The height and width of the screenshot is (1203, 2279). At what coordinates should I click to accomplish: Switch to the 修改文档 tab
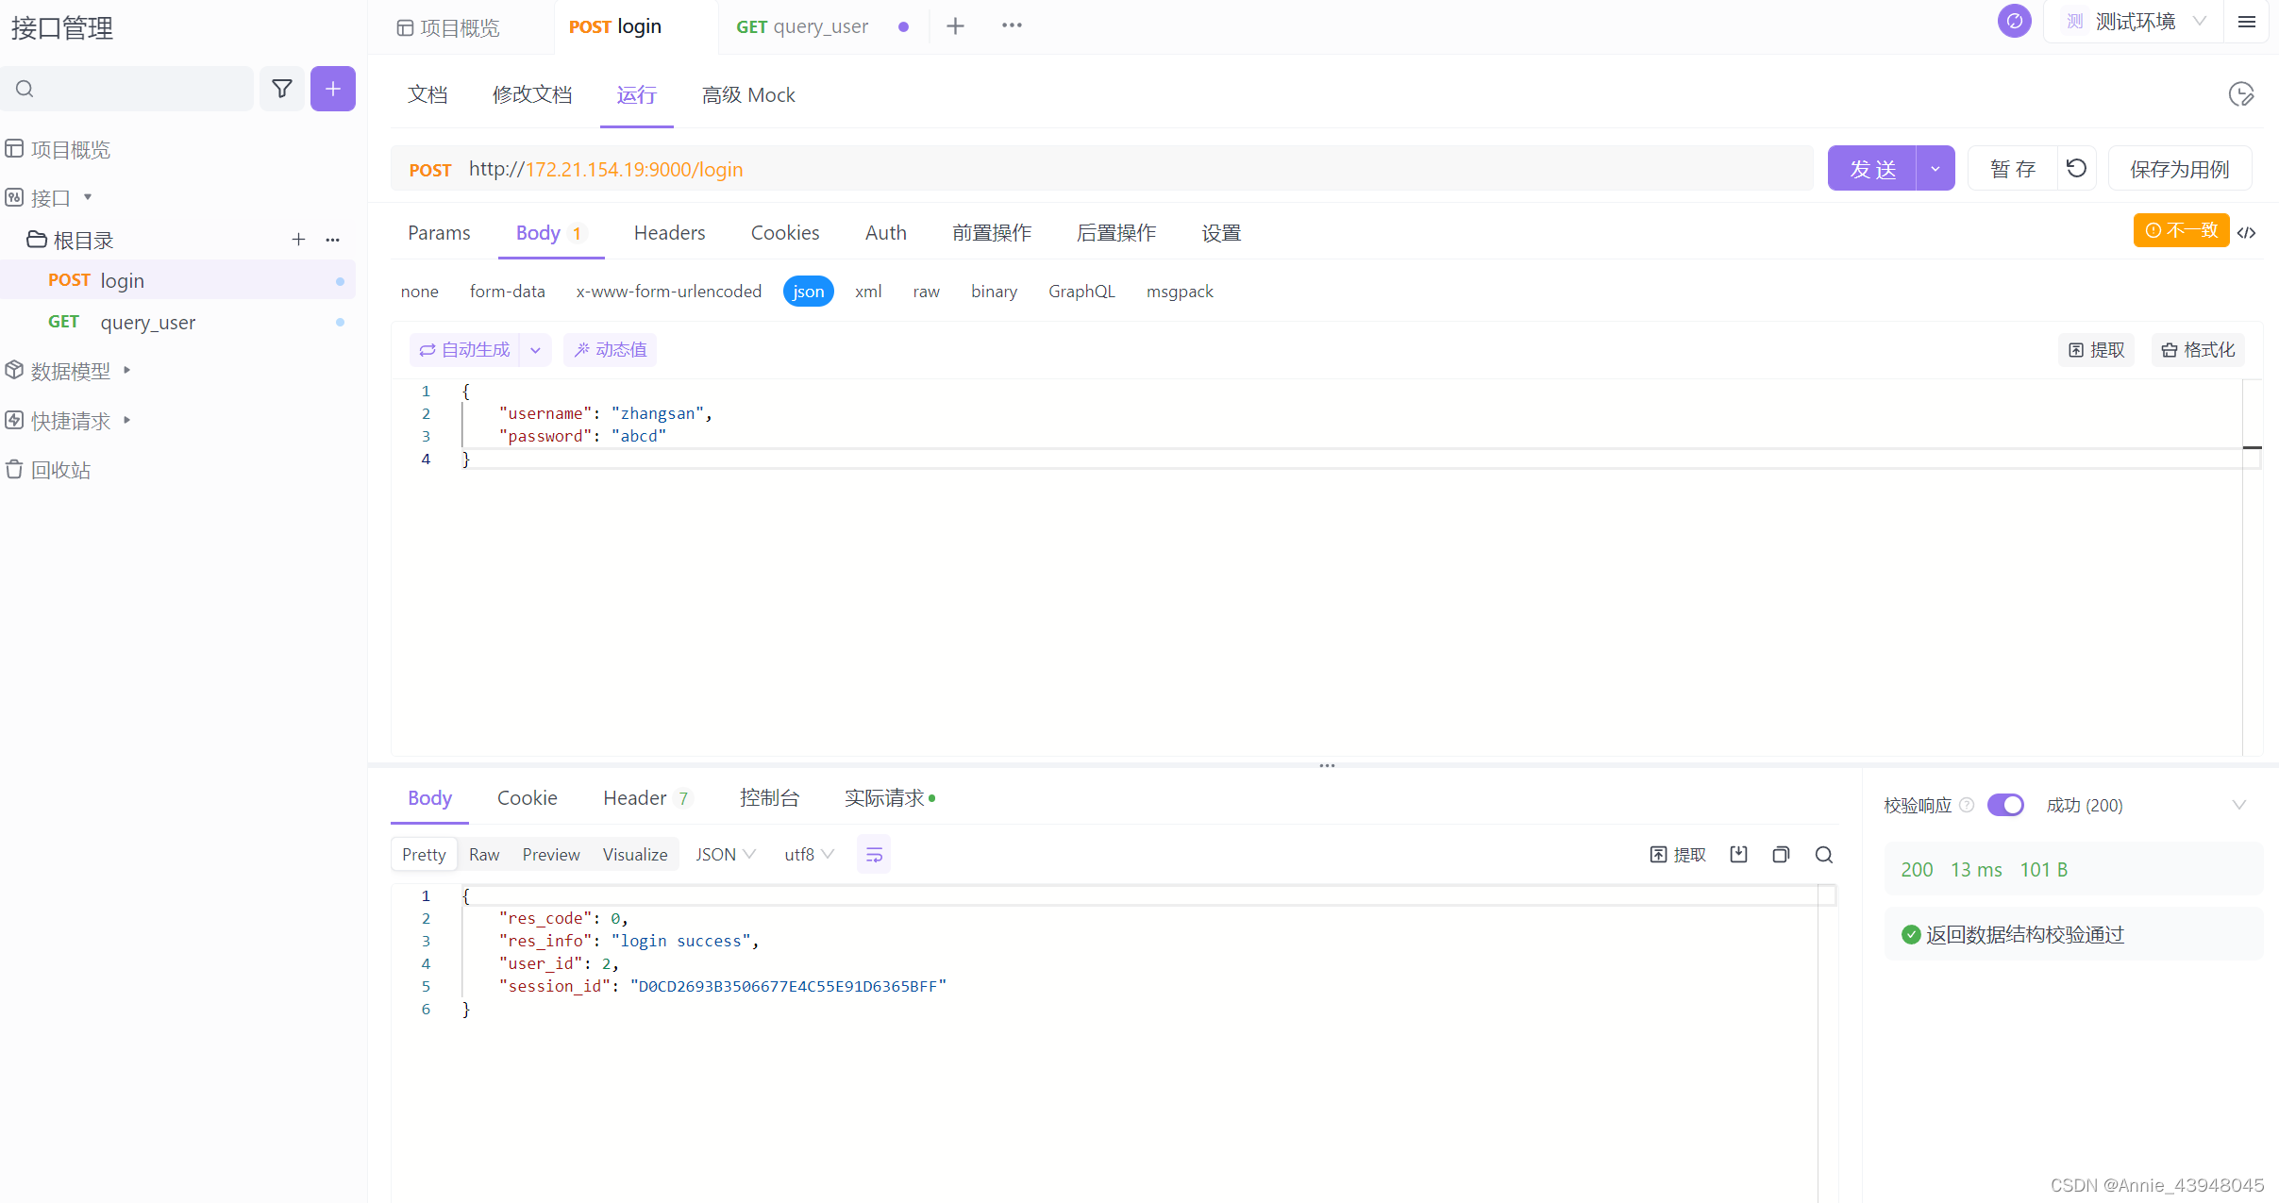click(532, 94)
